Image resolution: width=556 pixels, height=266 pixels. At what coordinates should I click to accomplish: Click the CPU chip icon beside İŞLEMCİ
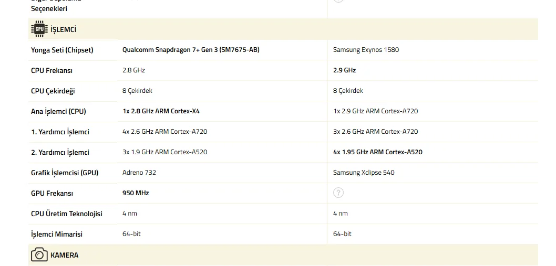(39, 29)
